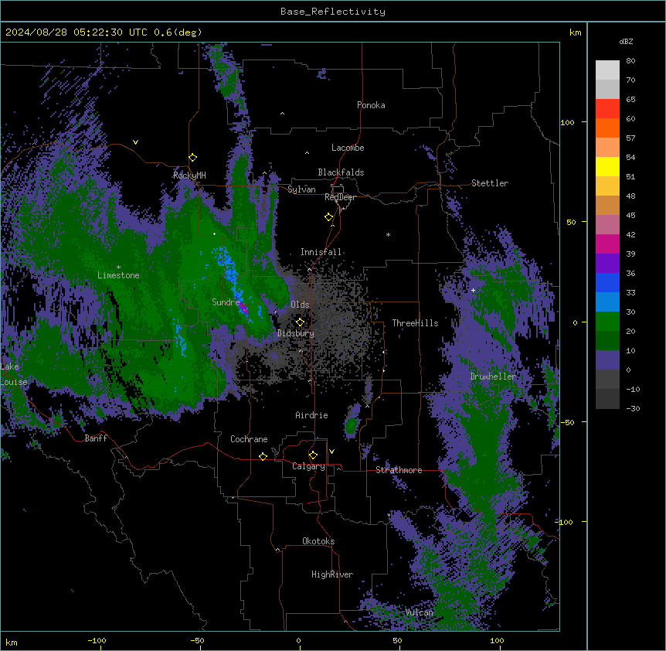Click the -50 tick label on the right axis

point(567,422)
